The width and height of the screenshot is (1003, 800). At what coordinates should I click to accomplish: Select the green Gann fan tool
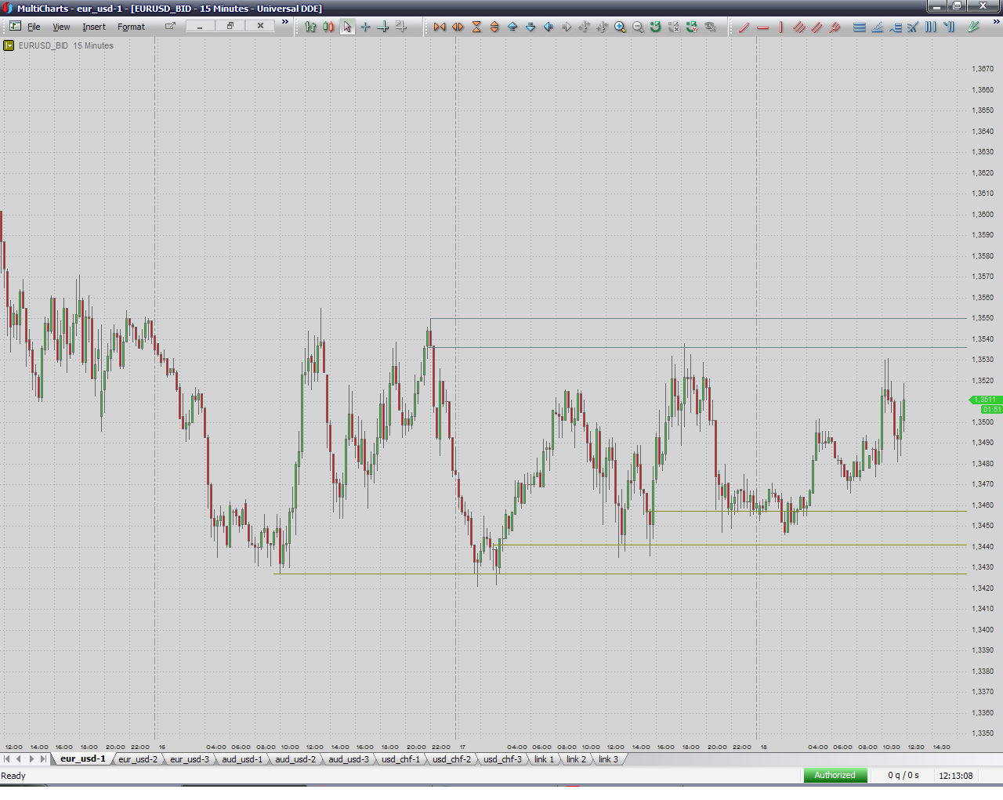(x=973, y=27)
